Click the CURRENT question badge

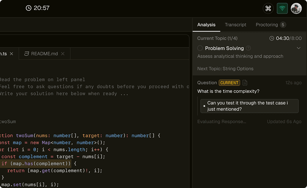click(x=229, y=83)
